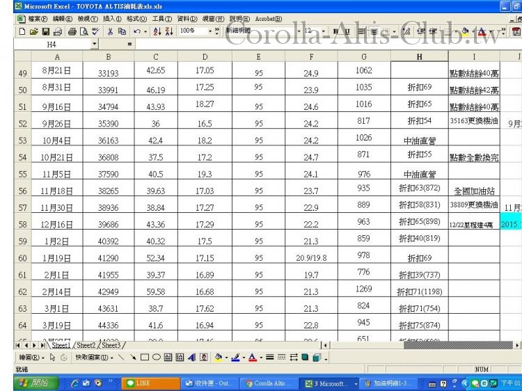Open the drawing Line Color dropdown arrow
This screenshot has height=391, width=522.
click(x=244, y=358)
